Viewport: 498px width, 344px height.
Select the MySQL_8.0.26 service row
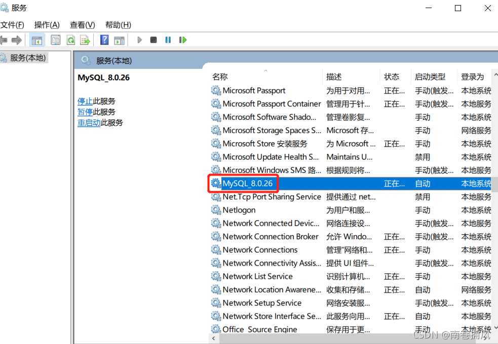(350, 184)
